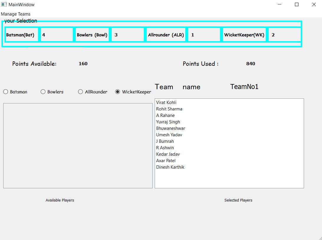Click the WicketKeeper(WK) selection label
This screenshot has width=322, height=240.
(x=245, y=34)
